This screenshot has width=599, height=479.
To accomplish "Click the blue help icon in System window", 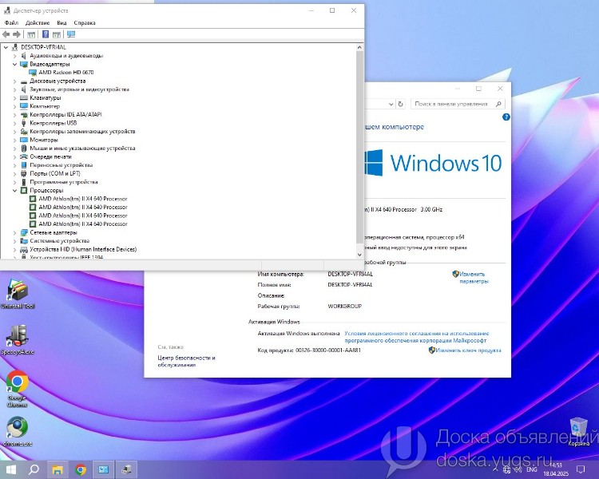I will click(x=506, y=117).
